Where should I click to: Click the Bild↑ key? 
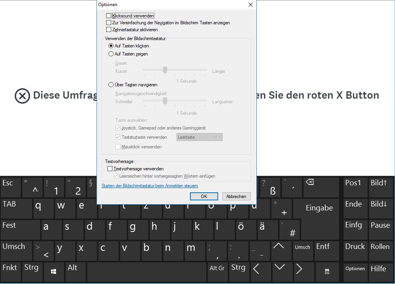click(x=381, y=187)
